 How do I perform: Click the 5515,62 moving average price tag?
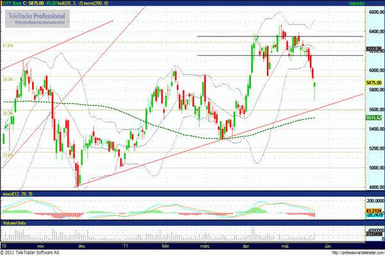374,118
